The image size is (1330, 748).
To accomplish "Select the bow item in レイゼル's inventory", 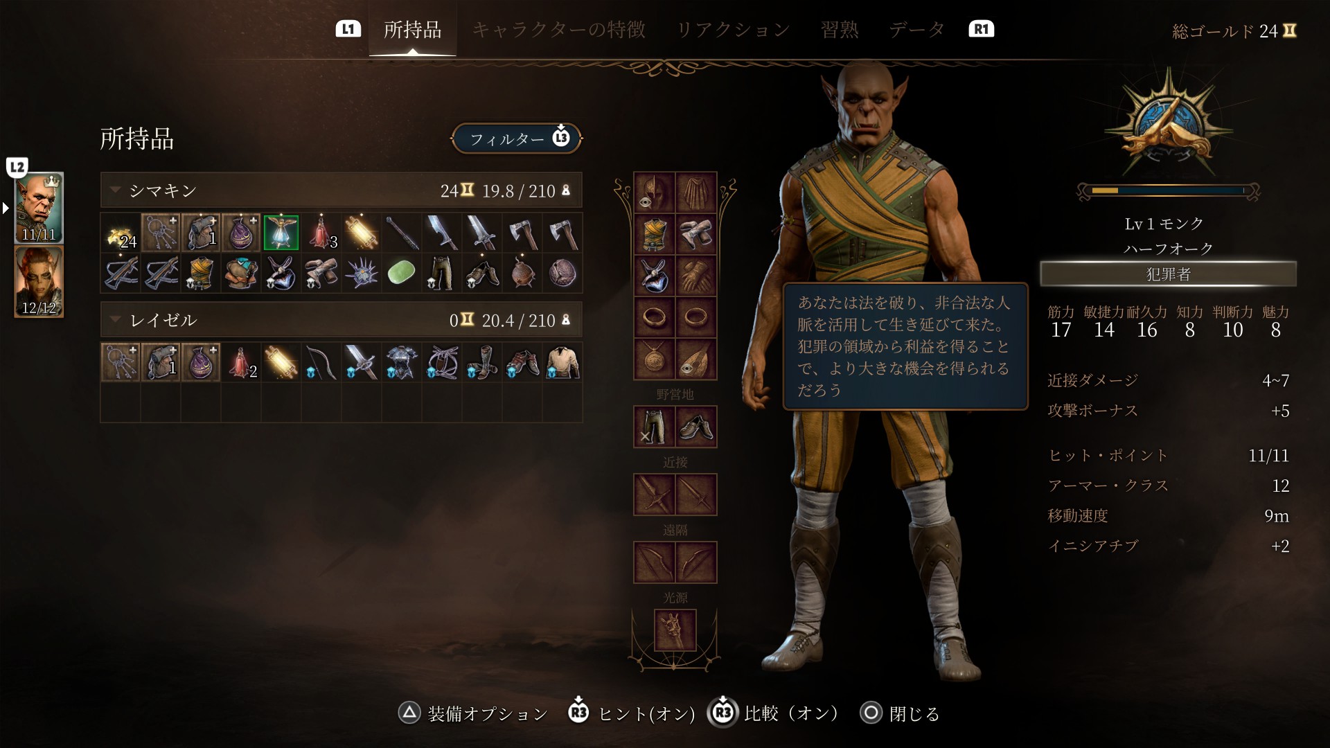I will 321,362.
